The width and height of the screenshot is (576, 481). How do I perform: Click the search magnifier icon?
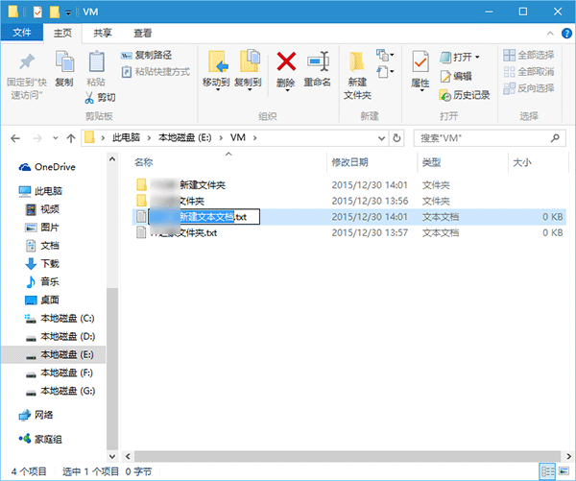tap(555, 138)
